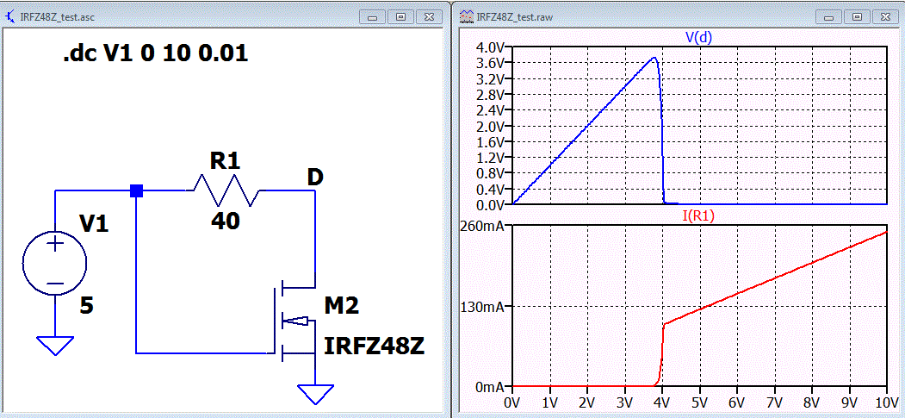Click the resistor value 40
Image resolution: width=905 pixels, height=418 pixels.
[225, 221]
